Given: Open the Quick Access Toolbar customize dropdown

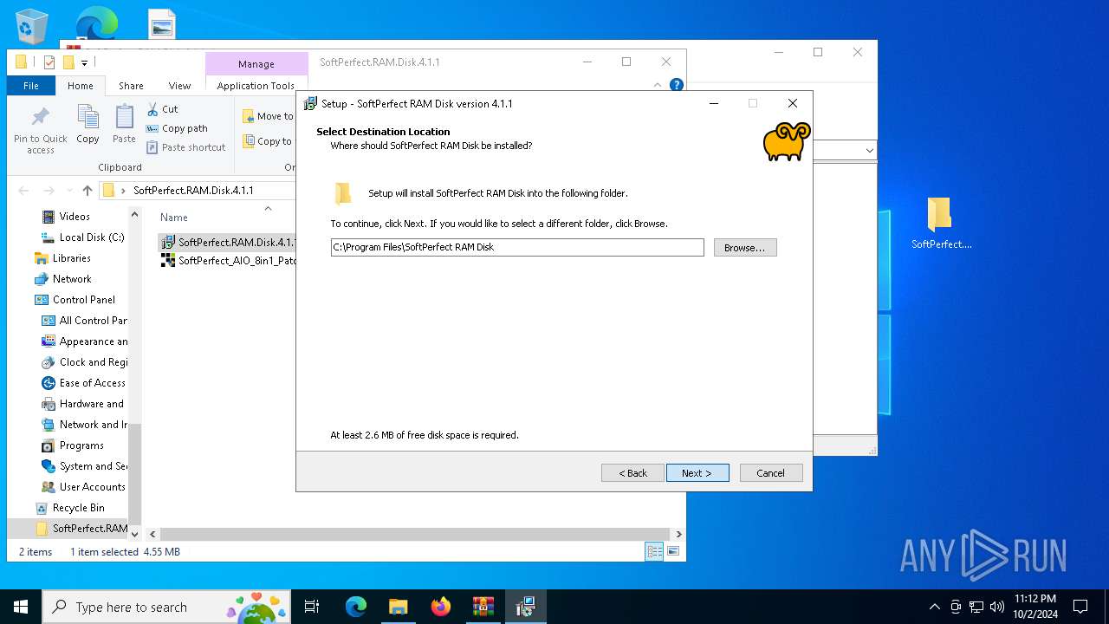Looking at the screenshot, I should click(84, 62).
